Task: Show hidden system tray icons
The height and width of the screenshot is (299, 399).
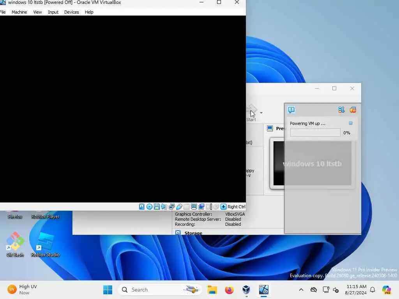Action: pyautogui.click(x=301, y=290)
